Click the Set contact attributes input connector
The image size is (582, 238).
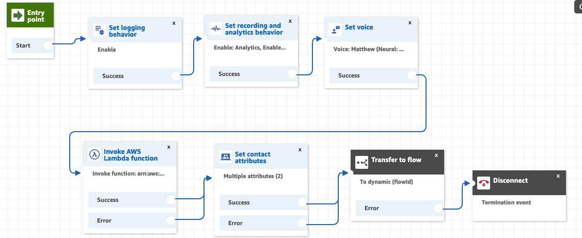(214, 178)
